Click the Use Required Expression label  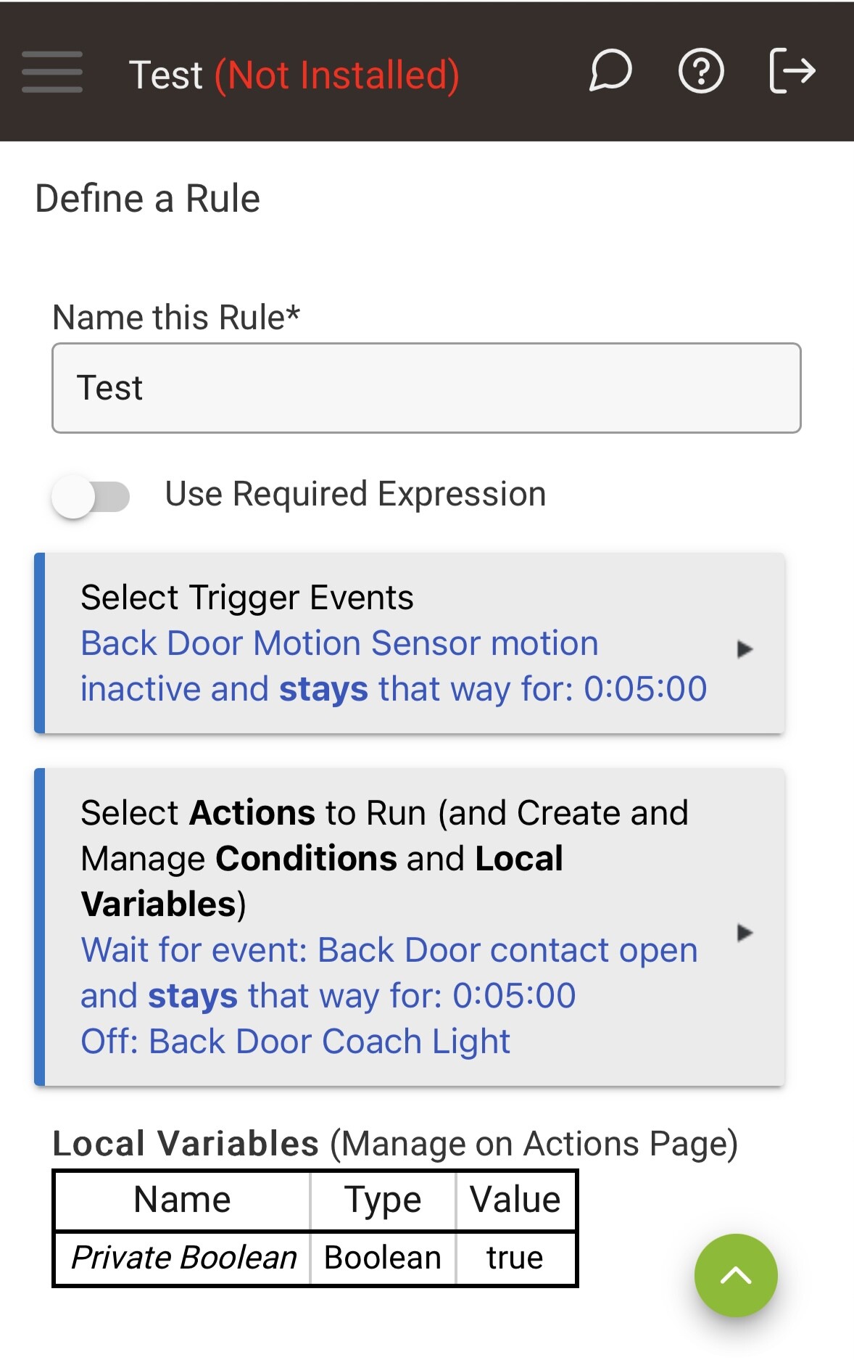pos(355,494)
